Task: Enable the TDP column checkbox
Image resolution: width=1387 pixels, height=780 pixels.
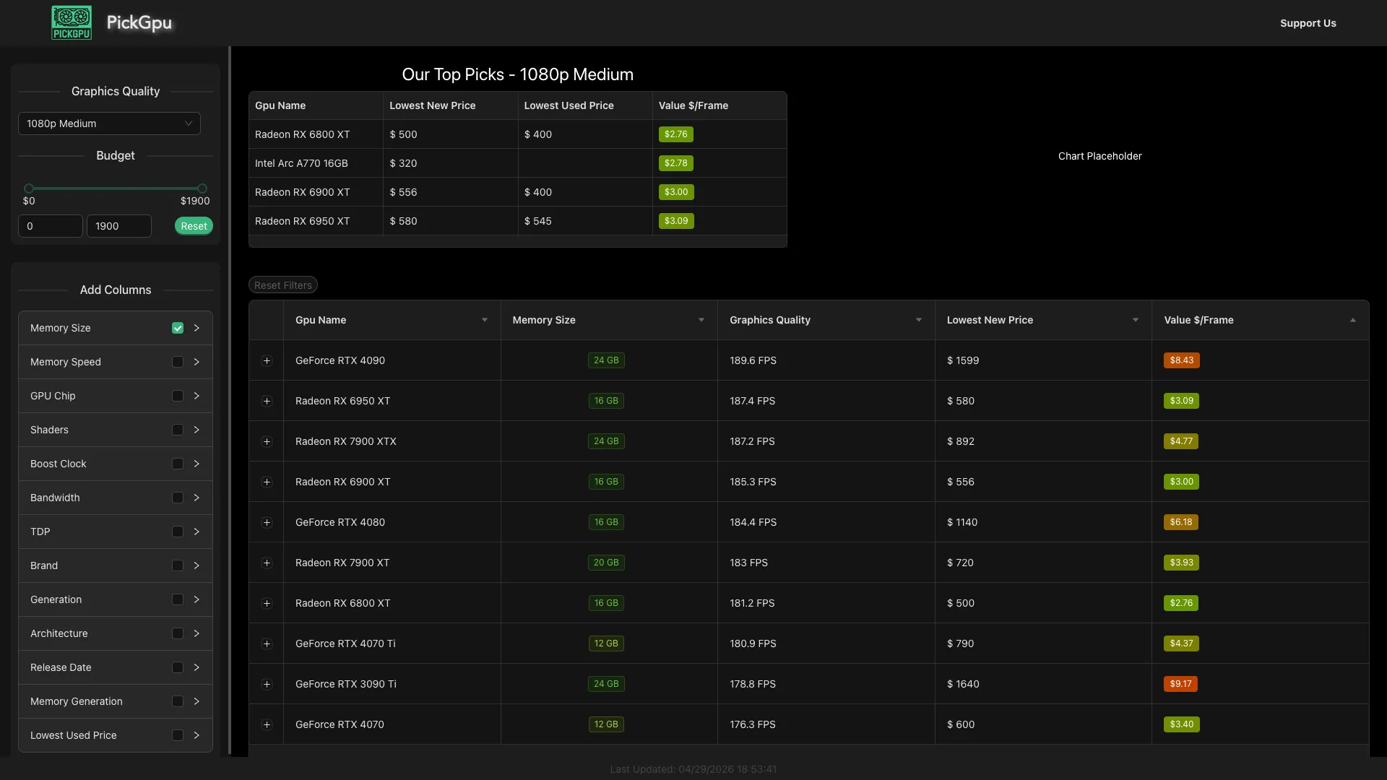Action: pyautogui.click(x=178, y=532)
